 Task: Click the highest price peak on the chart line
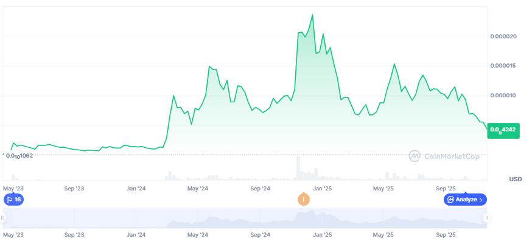[x=312, y=15]
